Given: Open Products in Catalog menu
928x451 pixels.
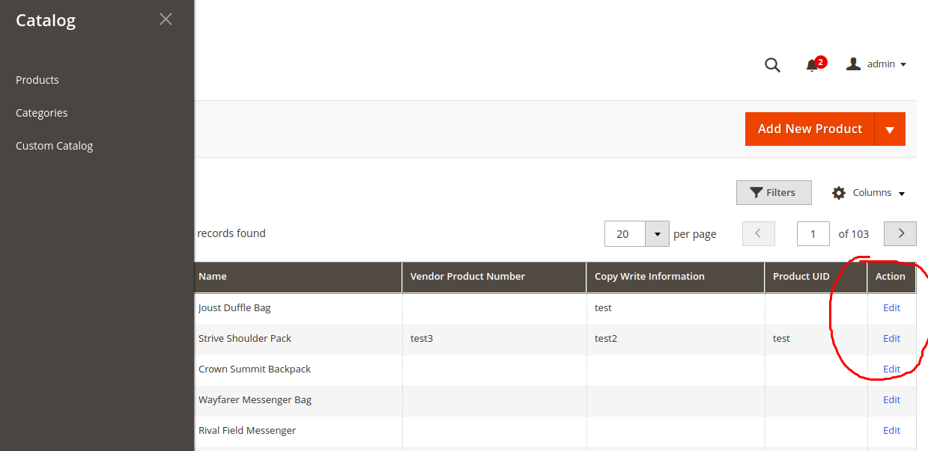Looking at the screenshot, I should pos(37,80).
